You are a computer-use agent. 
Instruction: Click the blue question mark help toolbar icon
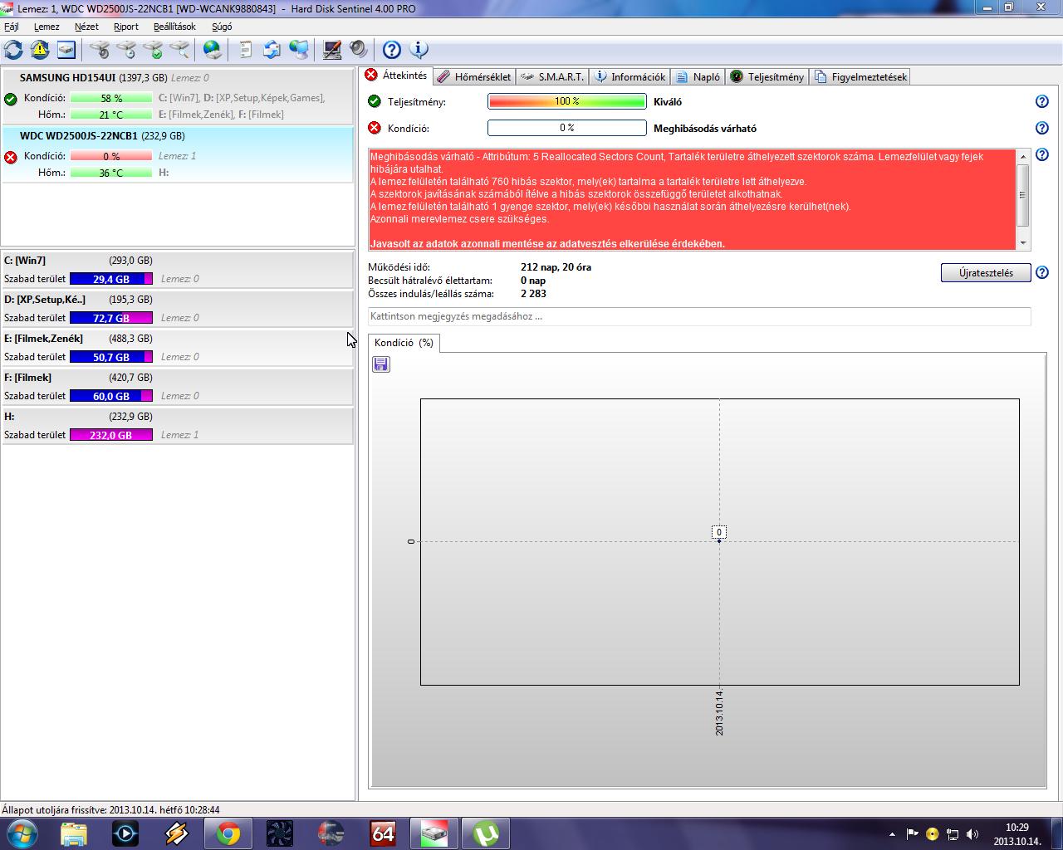pos(392,50)
